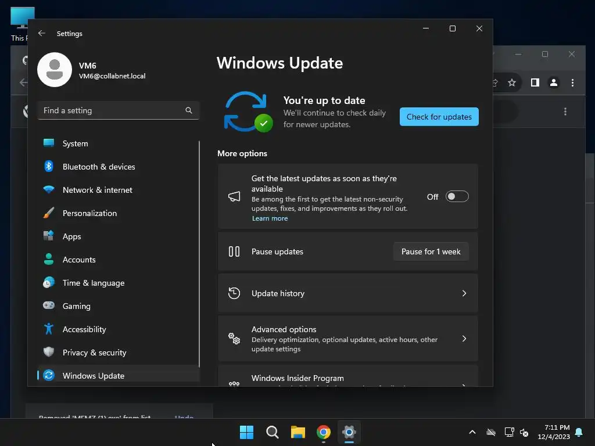Open Chrome profile icon
Screen dimensions: 595x446
coord(554,82)
